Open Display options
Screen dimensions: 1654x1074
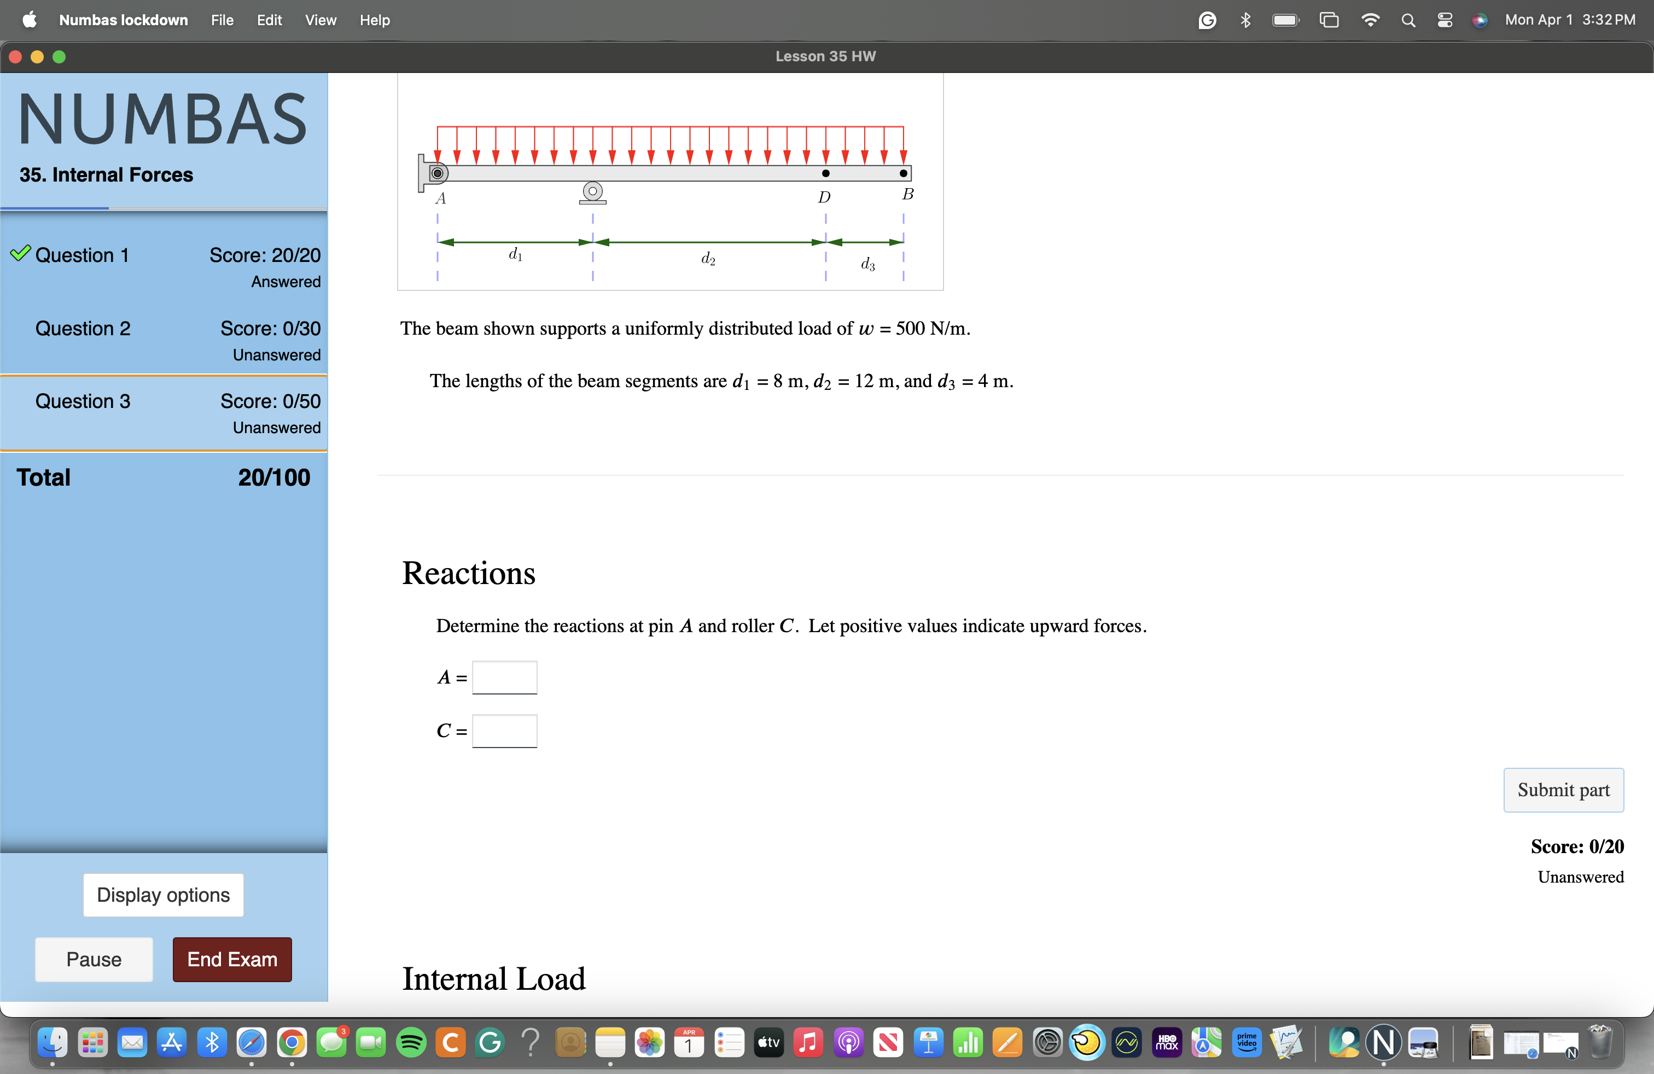click(164, 895)
